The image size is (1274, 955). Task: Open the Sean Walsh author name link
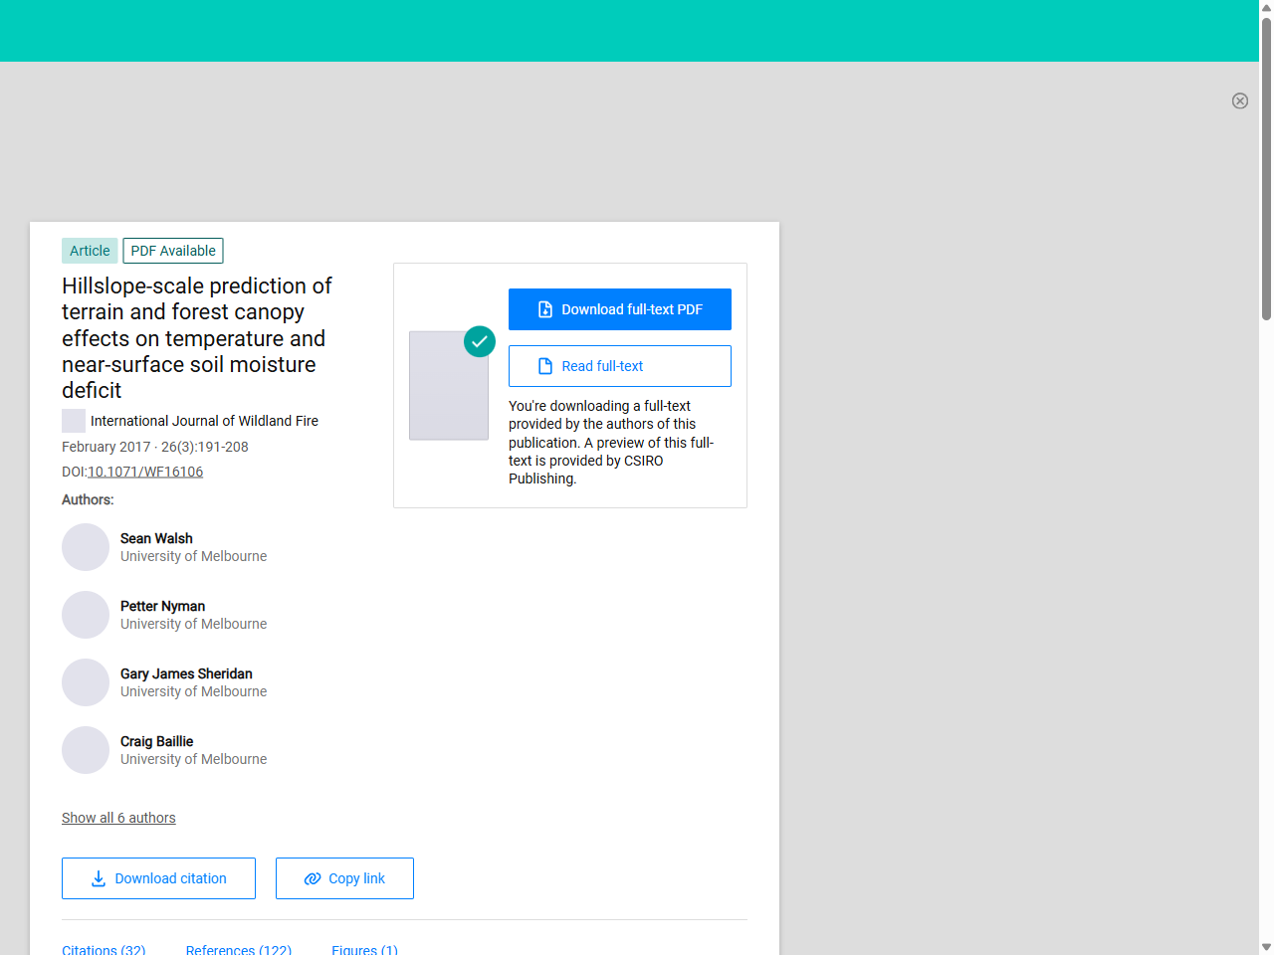pos(156,538)
